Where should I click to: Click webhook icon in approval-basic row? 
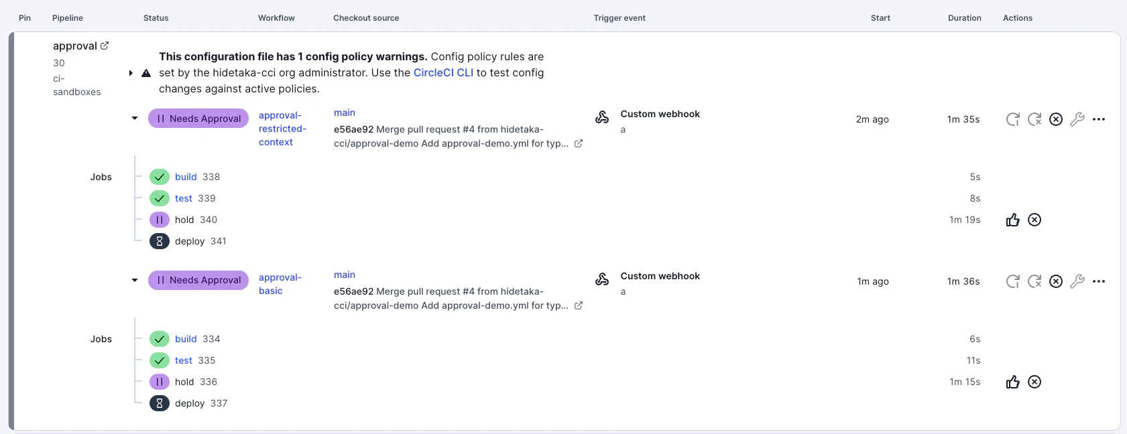[602, 279]
